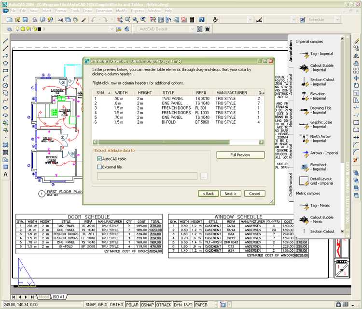Screen dimensions: 362x309
Task: Click the Help question mark icon
Action: tap(202, 20)
